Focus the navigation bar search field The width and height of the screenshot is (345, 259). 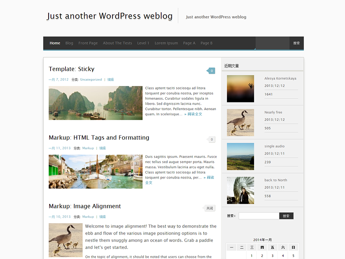[x=272, y=43]
